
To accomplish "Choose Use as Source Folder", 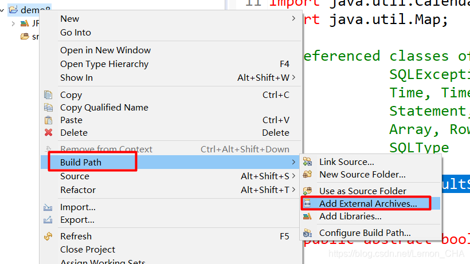I will [x=371, y=191].
